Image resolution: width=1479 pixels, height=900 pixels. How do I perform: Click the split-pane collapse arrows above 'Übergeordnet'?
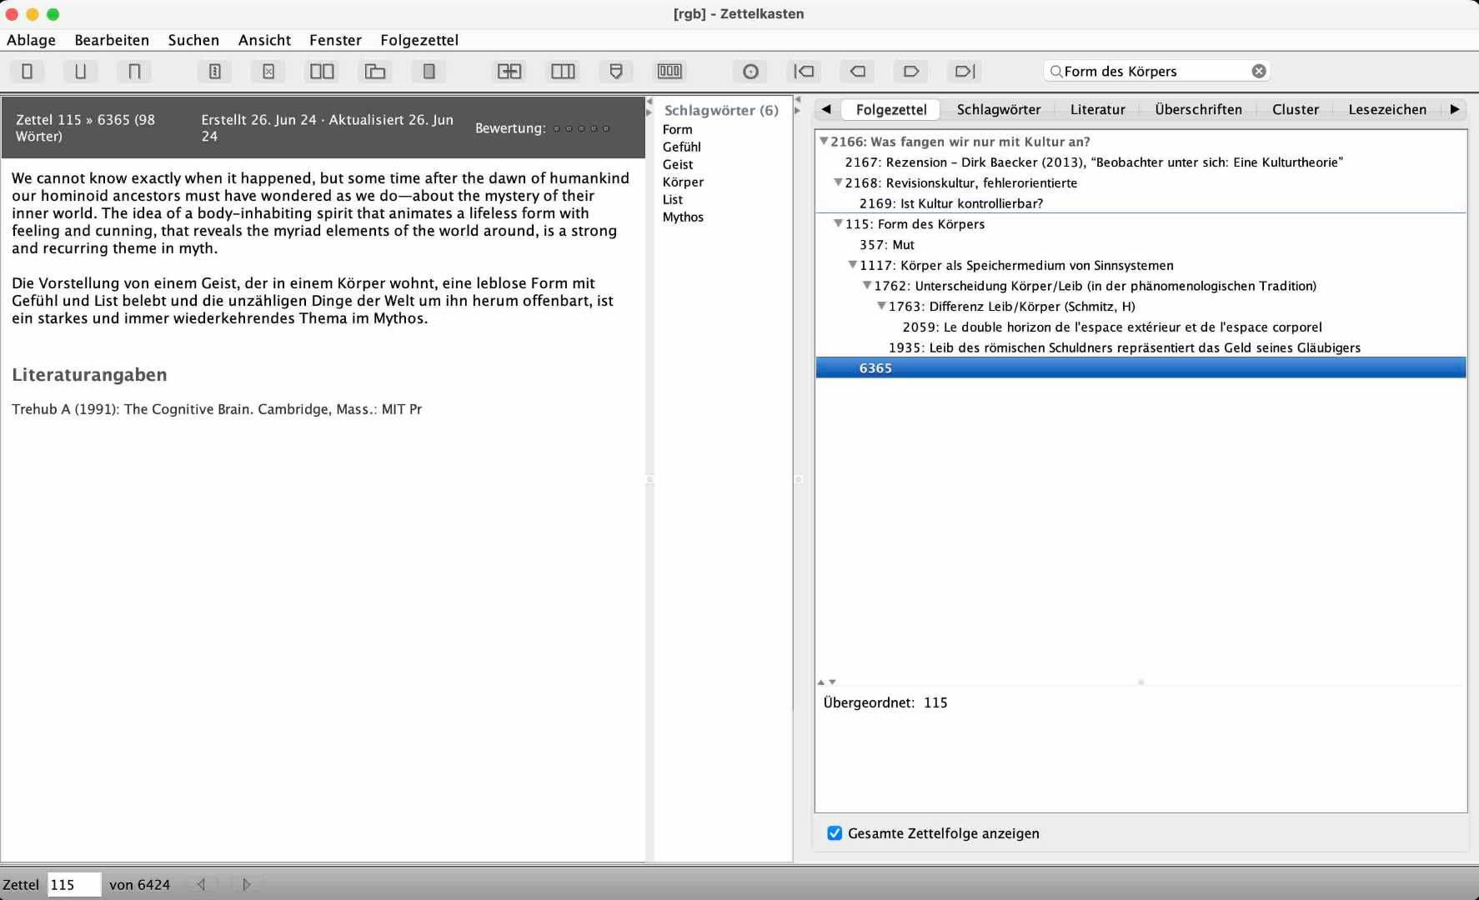826,682
